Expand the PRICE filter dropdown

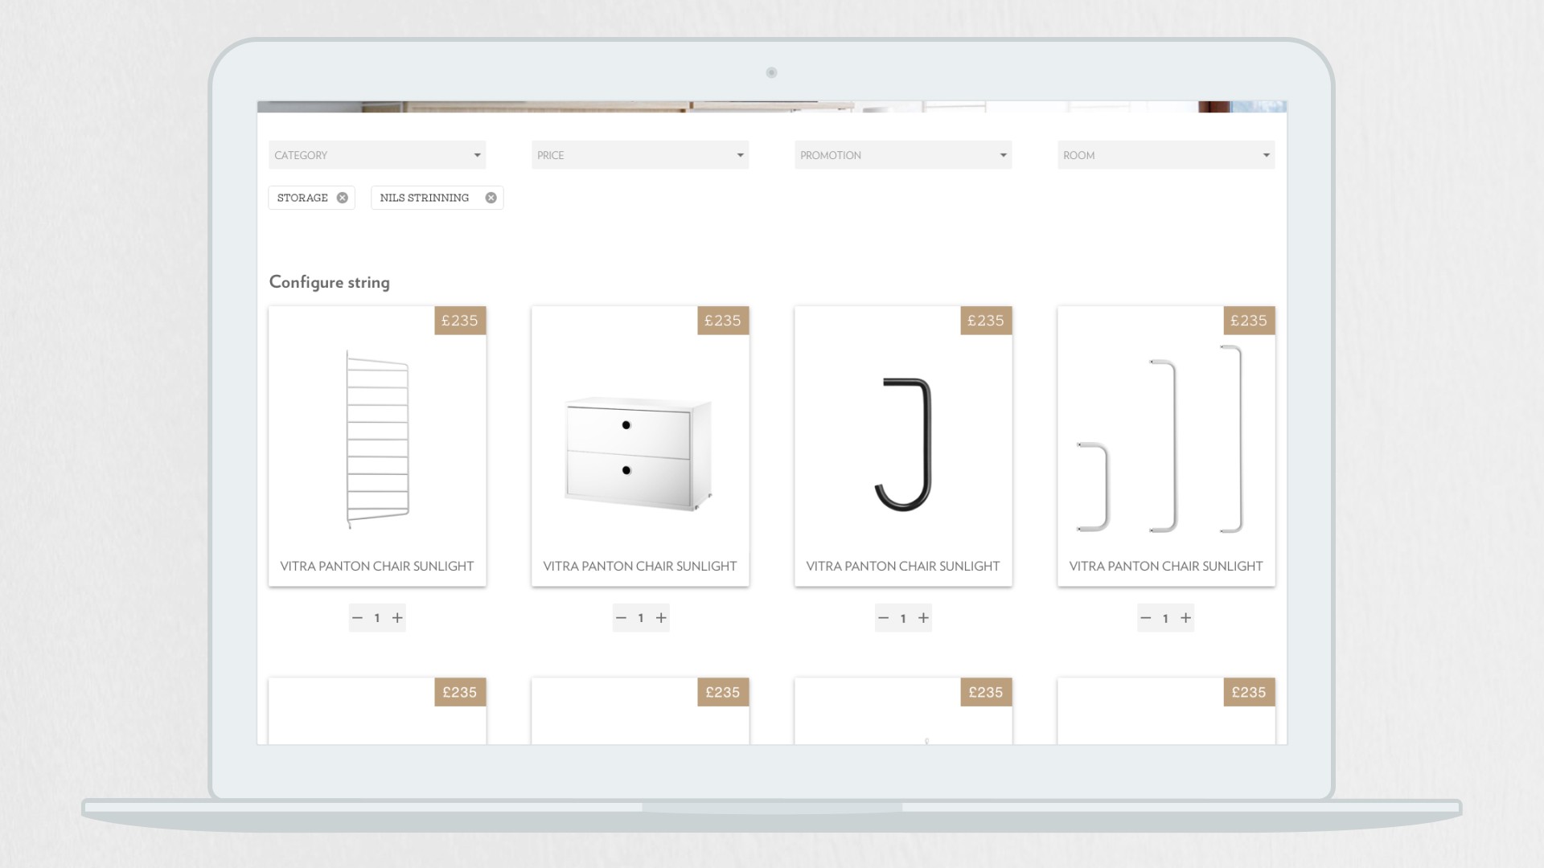pos(640,155)
